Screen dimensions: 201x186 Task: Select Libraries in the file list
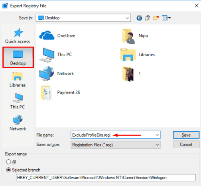(138, 55)
